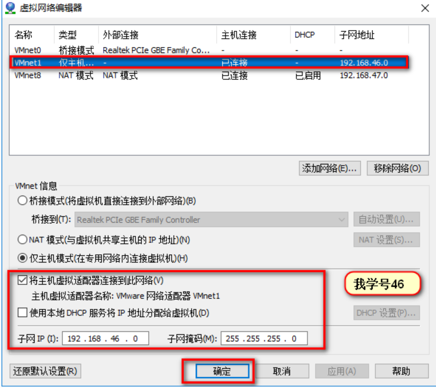Open the 桥接到 adapter dropdown

(211, 219)
